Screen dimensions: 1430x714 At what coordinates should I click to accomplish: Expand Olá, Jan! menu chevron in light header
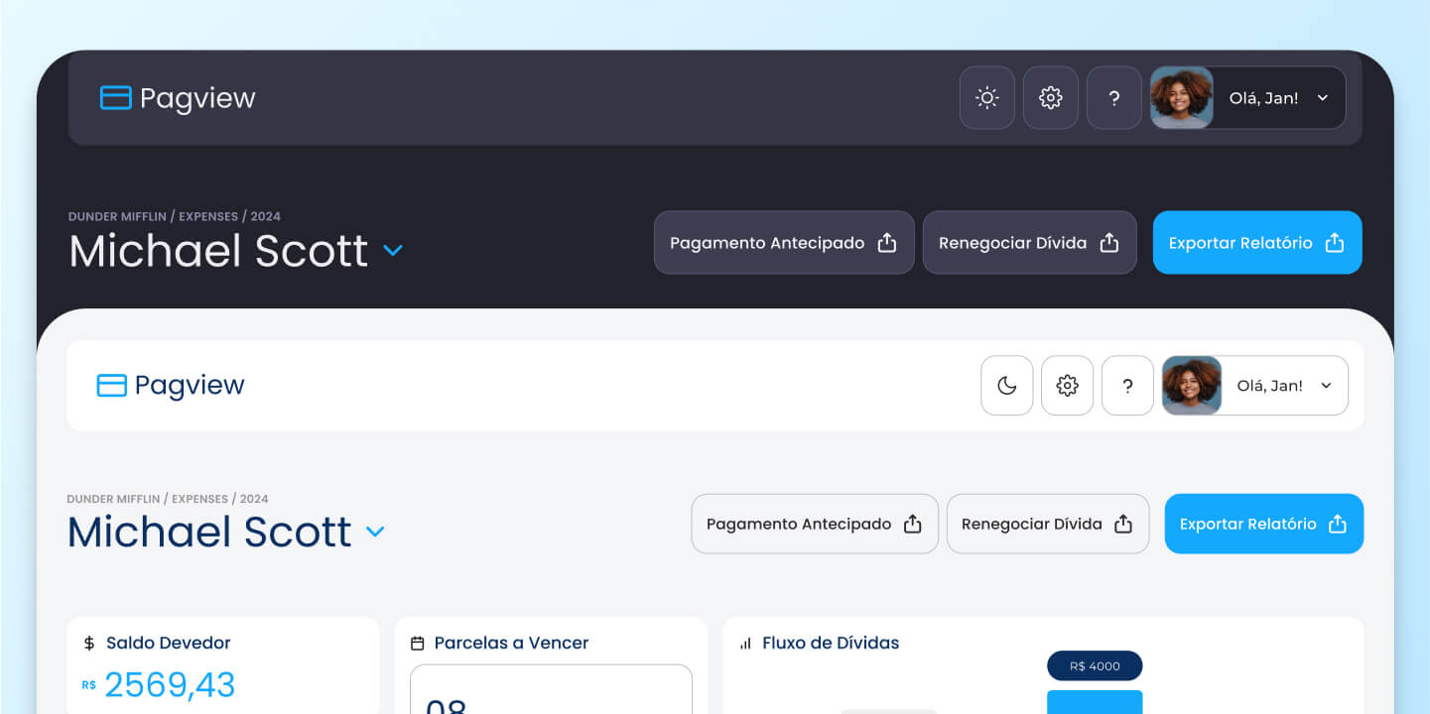1326,386
